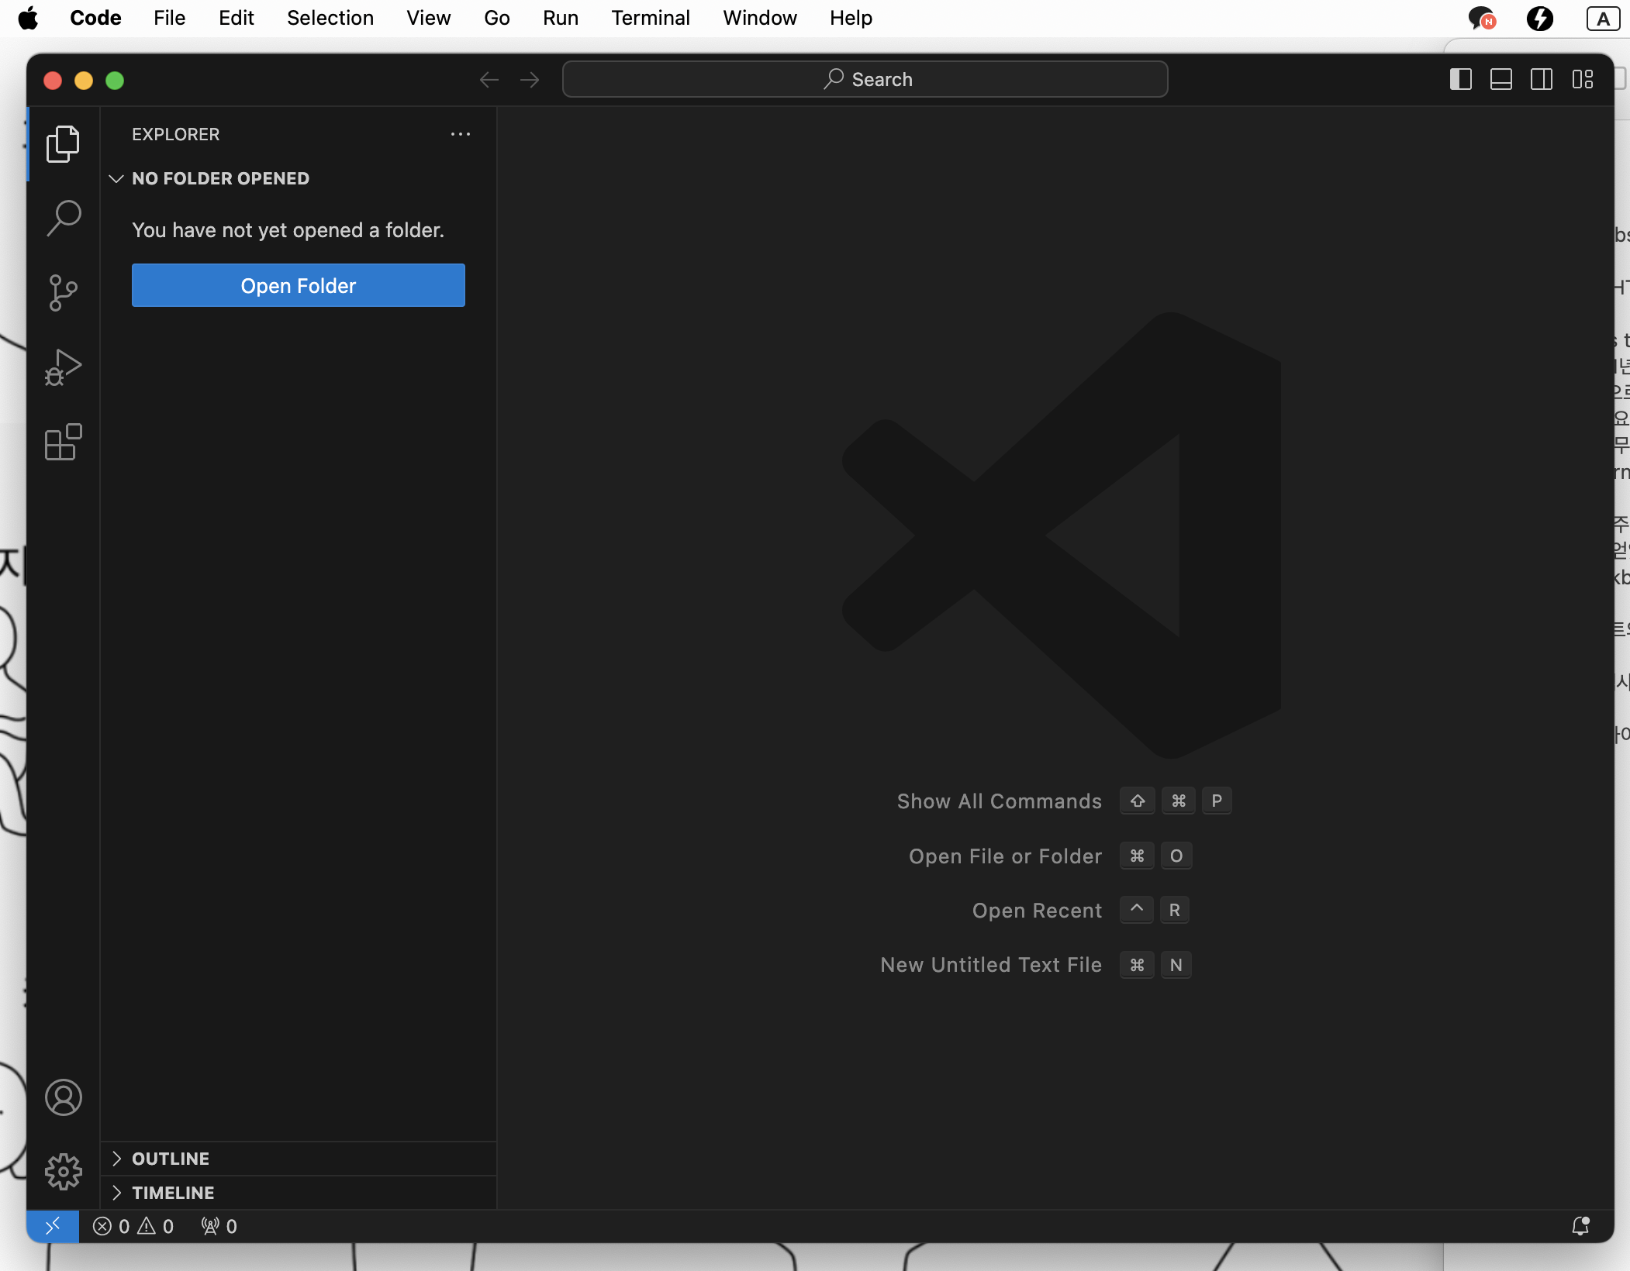Click the input source A menu bar icon
1630x1271 pixels.
[1603, 18]
